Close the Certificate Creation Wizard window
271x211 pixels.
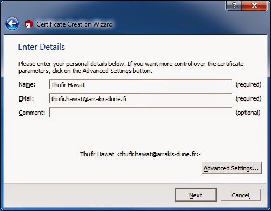[x=254, y=5]
